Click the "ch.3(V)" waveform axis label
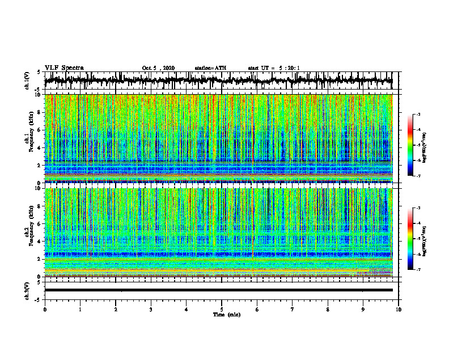The height and width of the screenshot is (347, 449). (27, 291)
